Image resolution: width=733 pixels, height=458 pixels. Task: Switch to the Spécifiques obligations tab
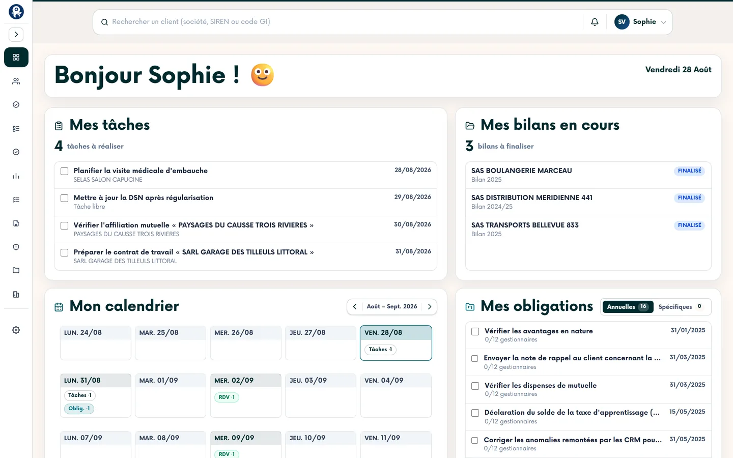pos(681,307)
